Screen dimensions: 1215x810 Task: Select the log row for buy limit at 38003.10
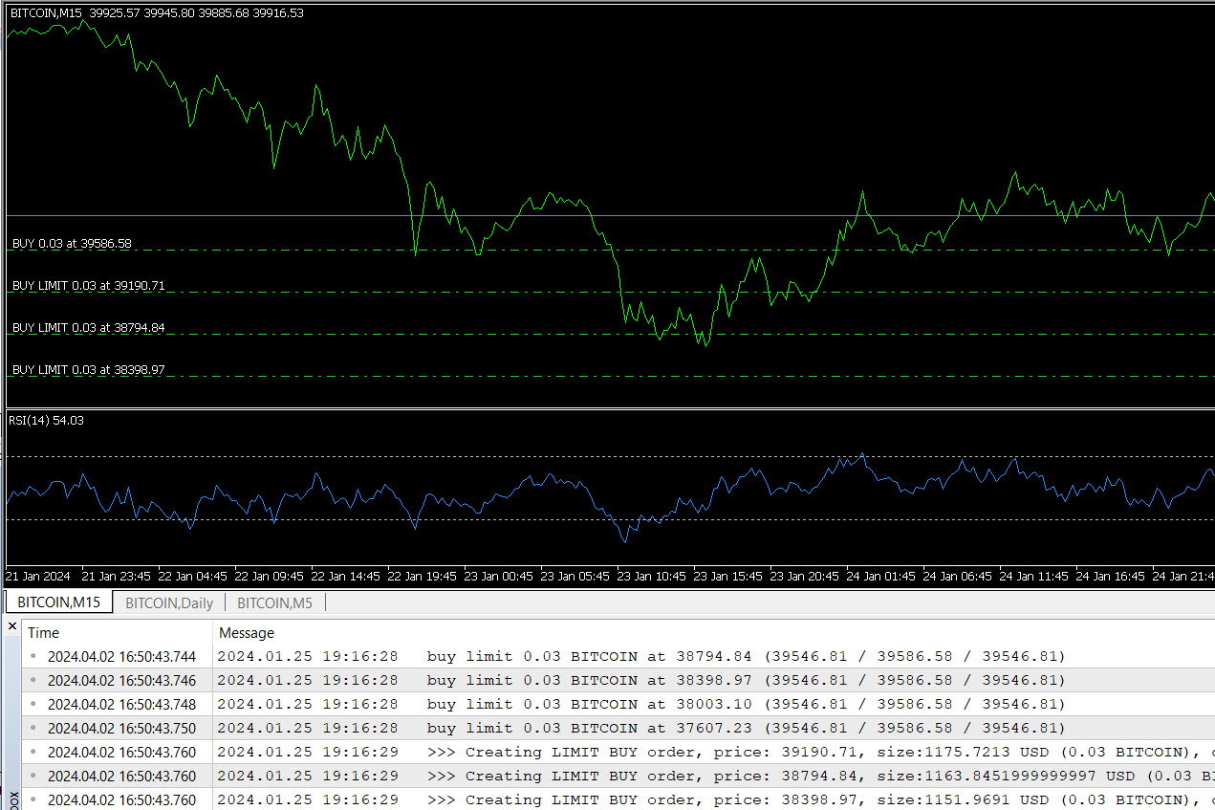point(640,704)
